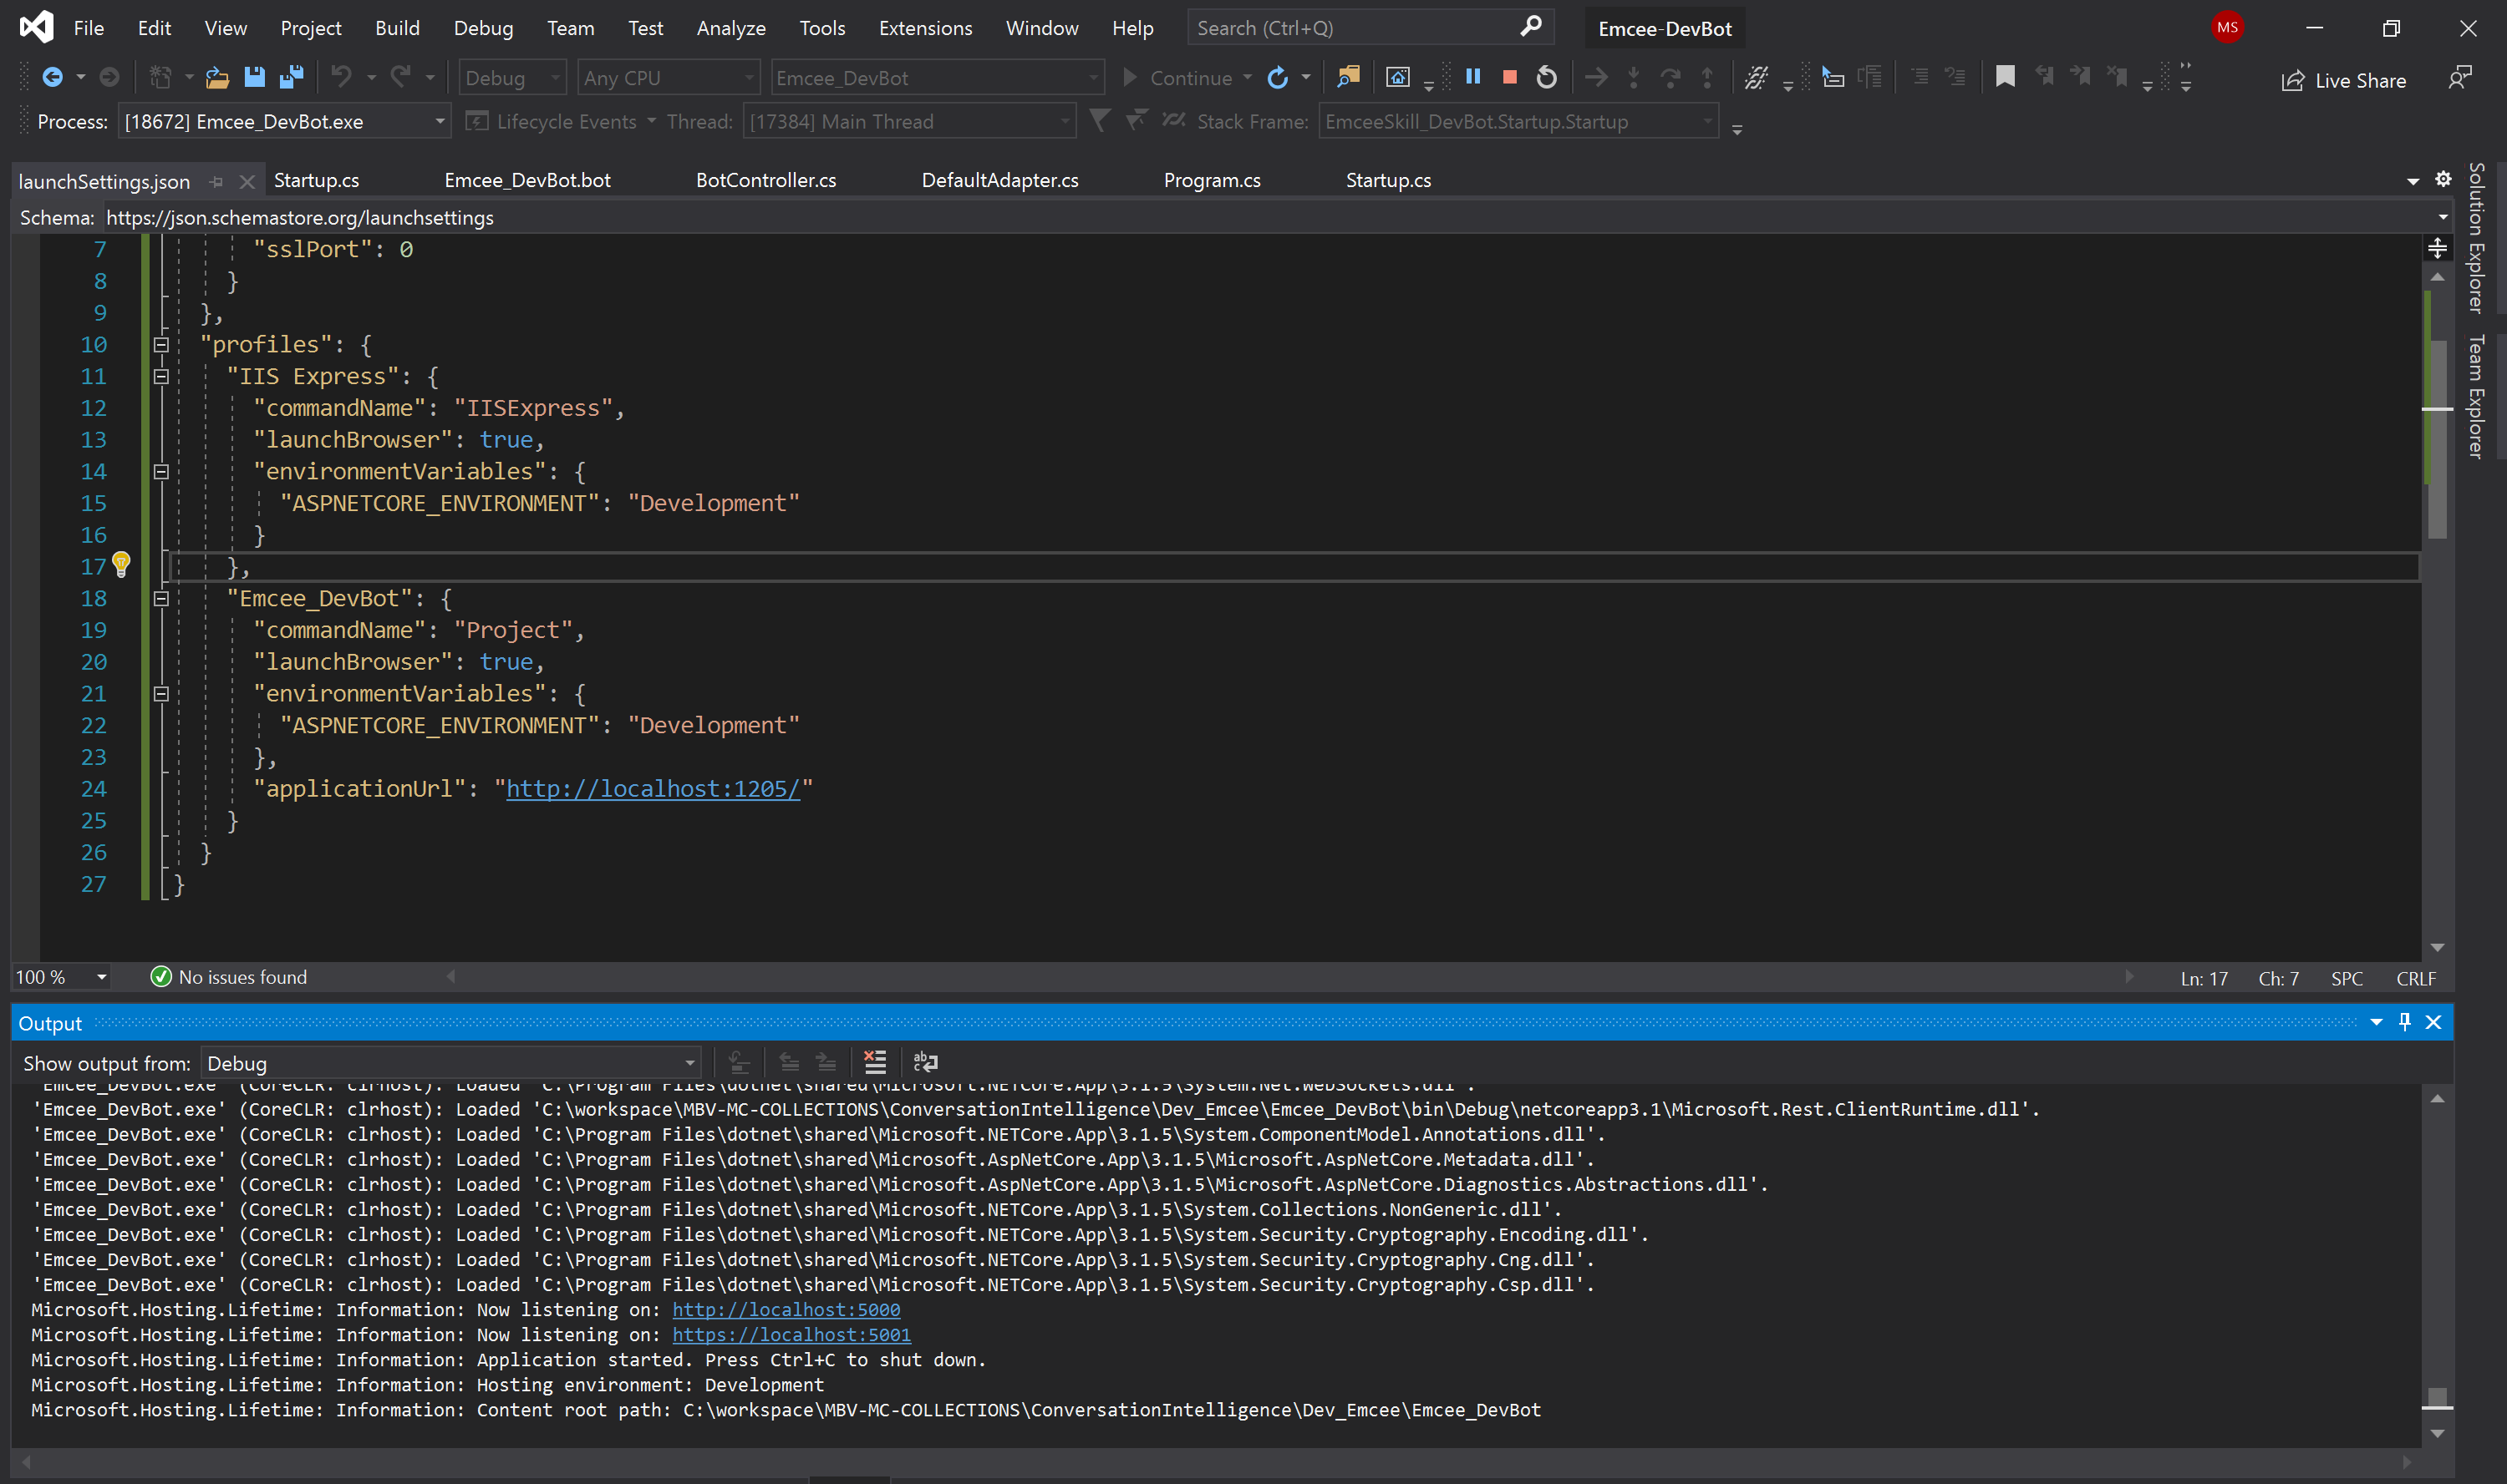This screenshot has width=2507, height=1484.
Task: Step Into the current statement
Action: pos(1634,77)
